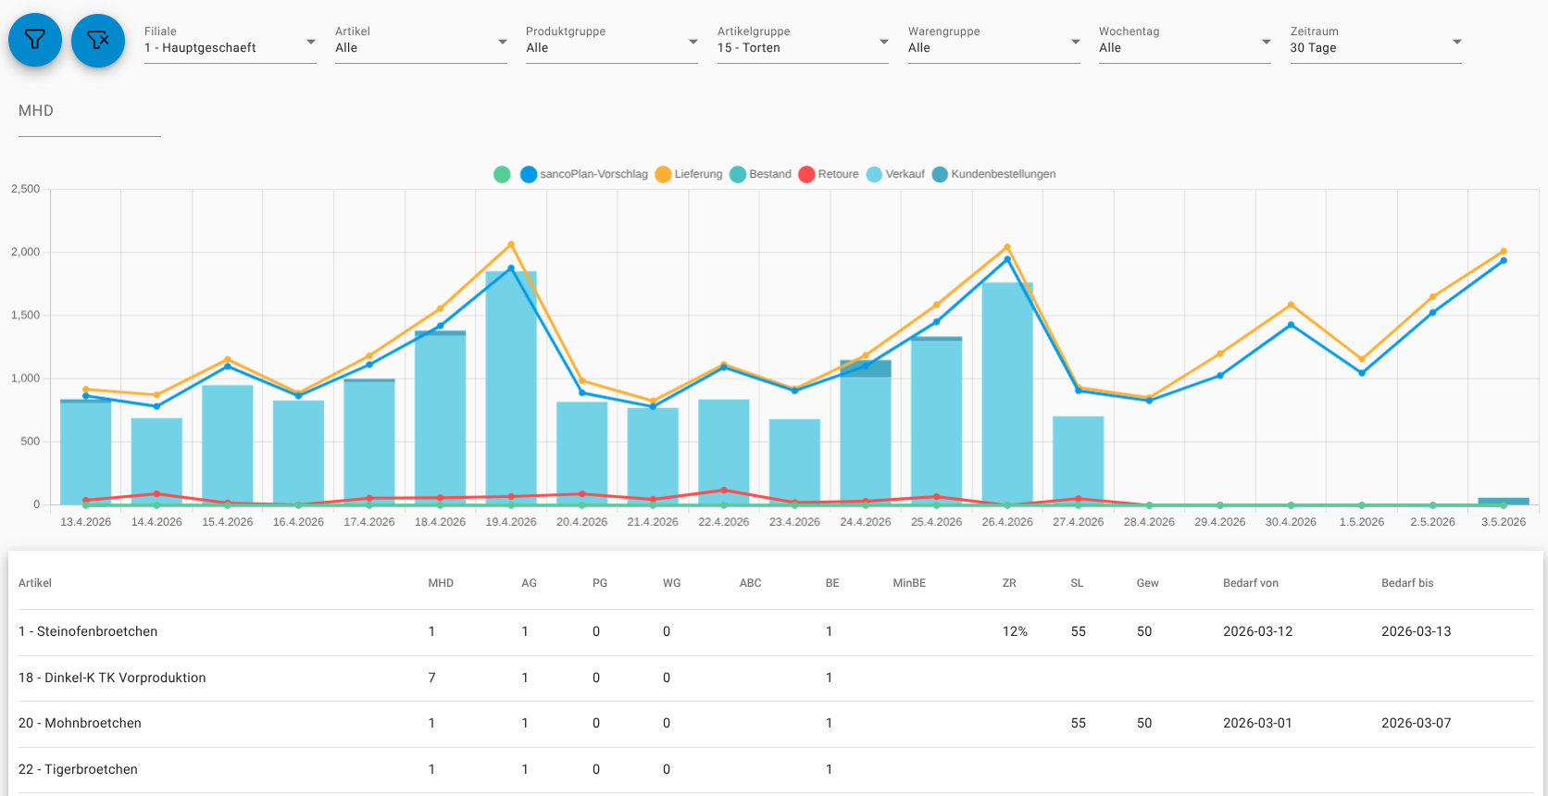Toggle Lieferung series in legend

pos(689,174)
